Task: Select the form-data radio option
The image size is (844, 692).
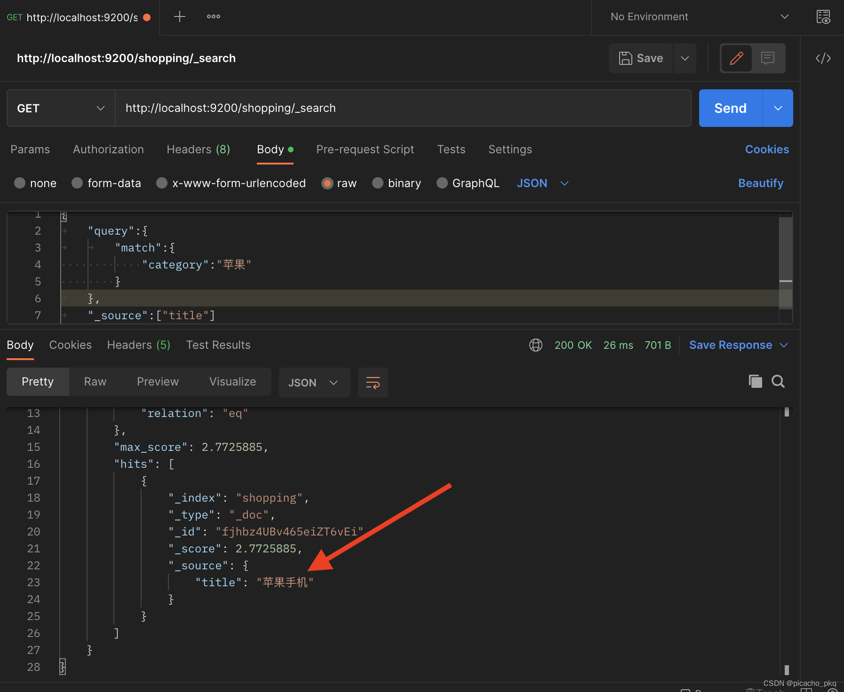Action: point(77,183)
